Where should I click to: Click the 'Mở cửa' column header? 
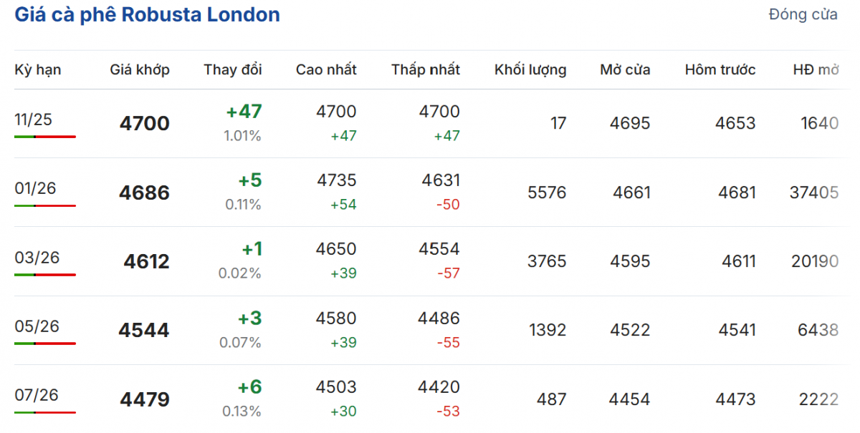coord(626,69)
